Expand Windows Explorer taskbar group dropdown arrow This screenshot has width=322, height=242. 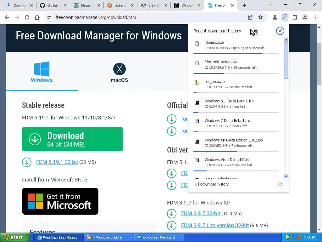[x=132, y=238]
